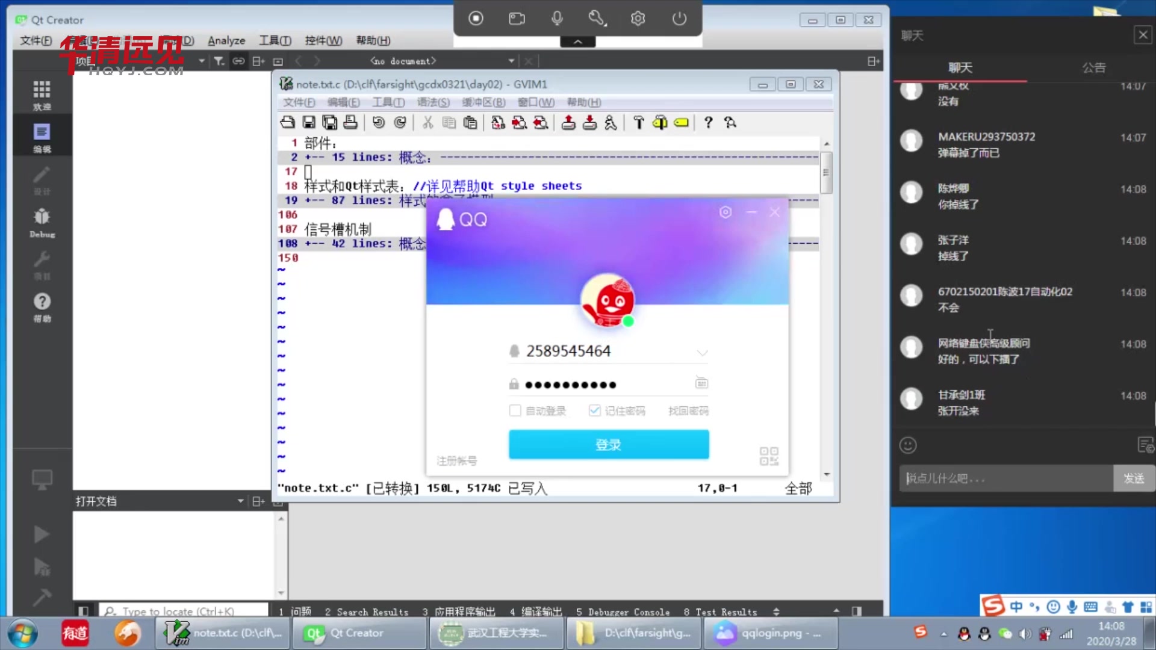Image resolution: width=1156 pixels, height=650 pixels.
Task: Open QQ login settings gear icon
Action: pyautogui.click(x=726, y=212)
